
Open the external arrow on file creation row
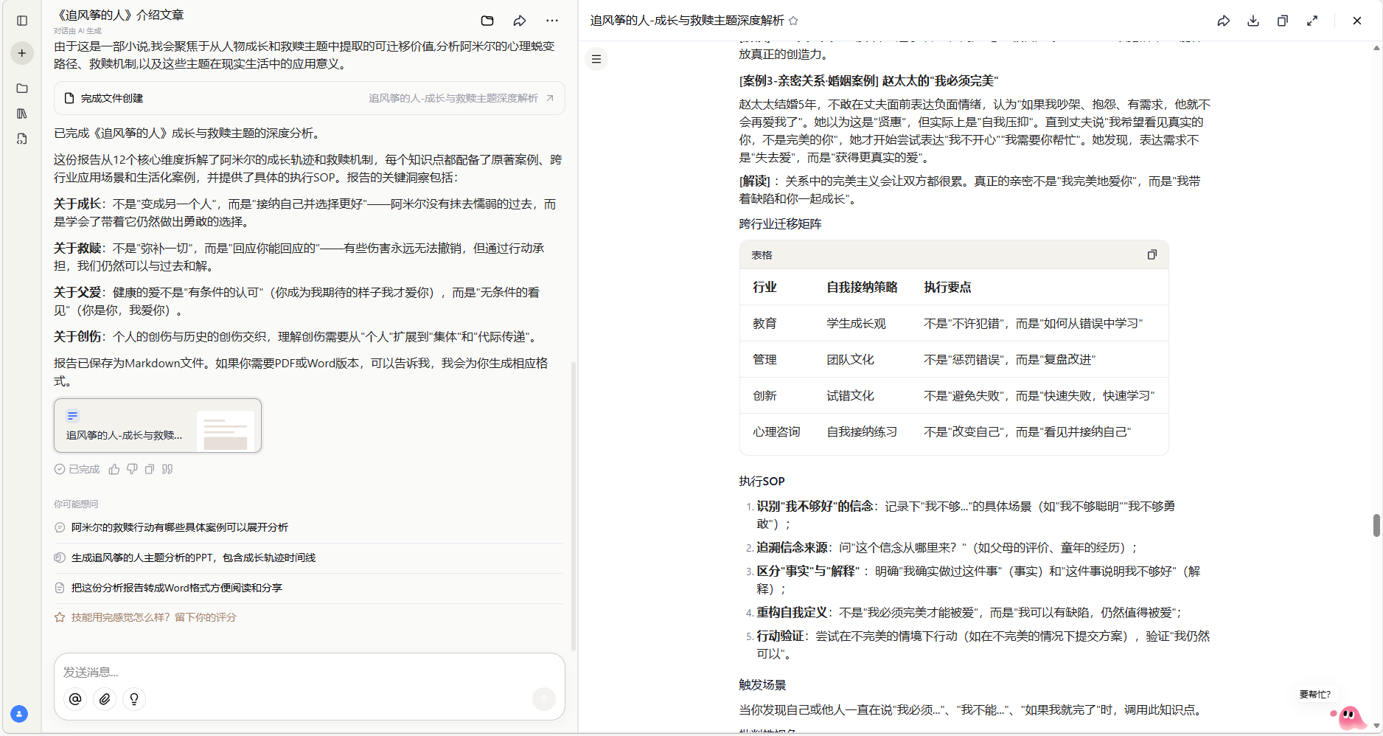550,98
